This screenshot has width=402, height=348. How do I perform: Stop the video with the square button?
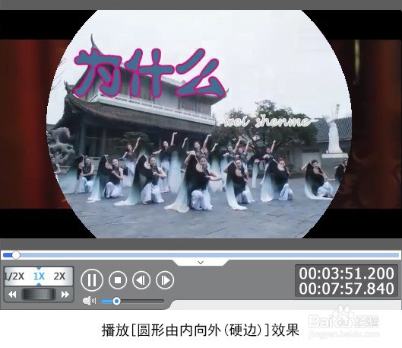coord(118,280)
